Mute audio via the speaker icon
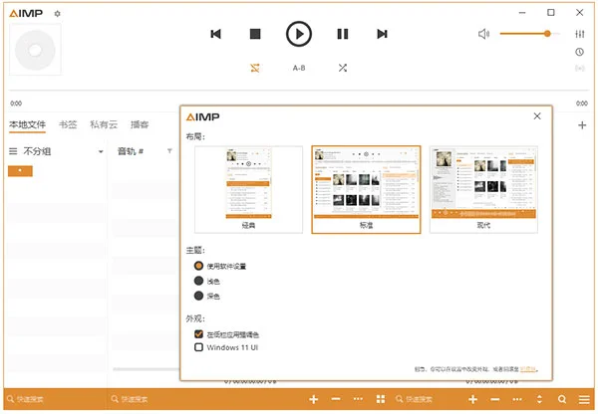The image size is (598, 414). pyautogui.click(x=483, y=34)
